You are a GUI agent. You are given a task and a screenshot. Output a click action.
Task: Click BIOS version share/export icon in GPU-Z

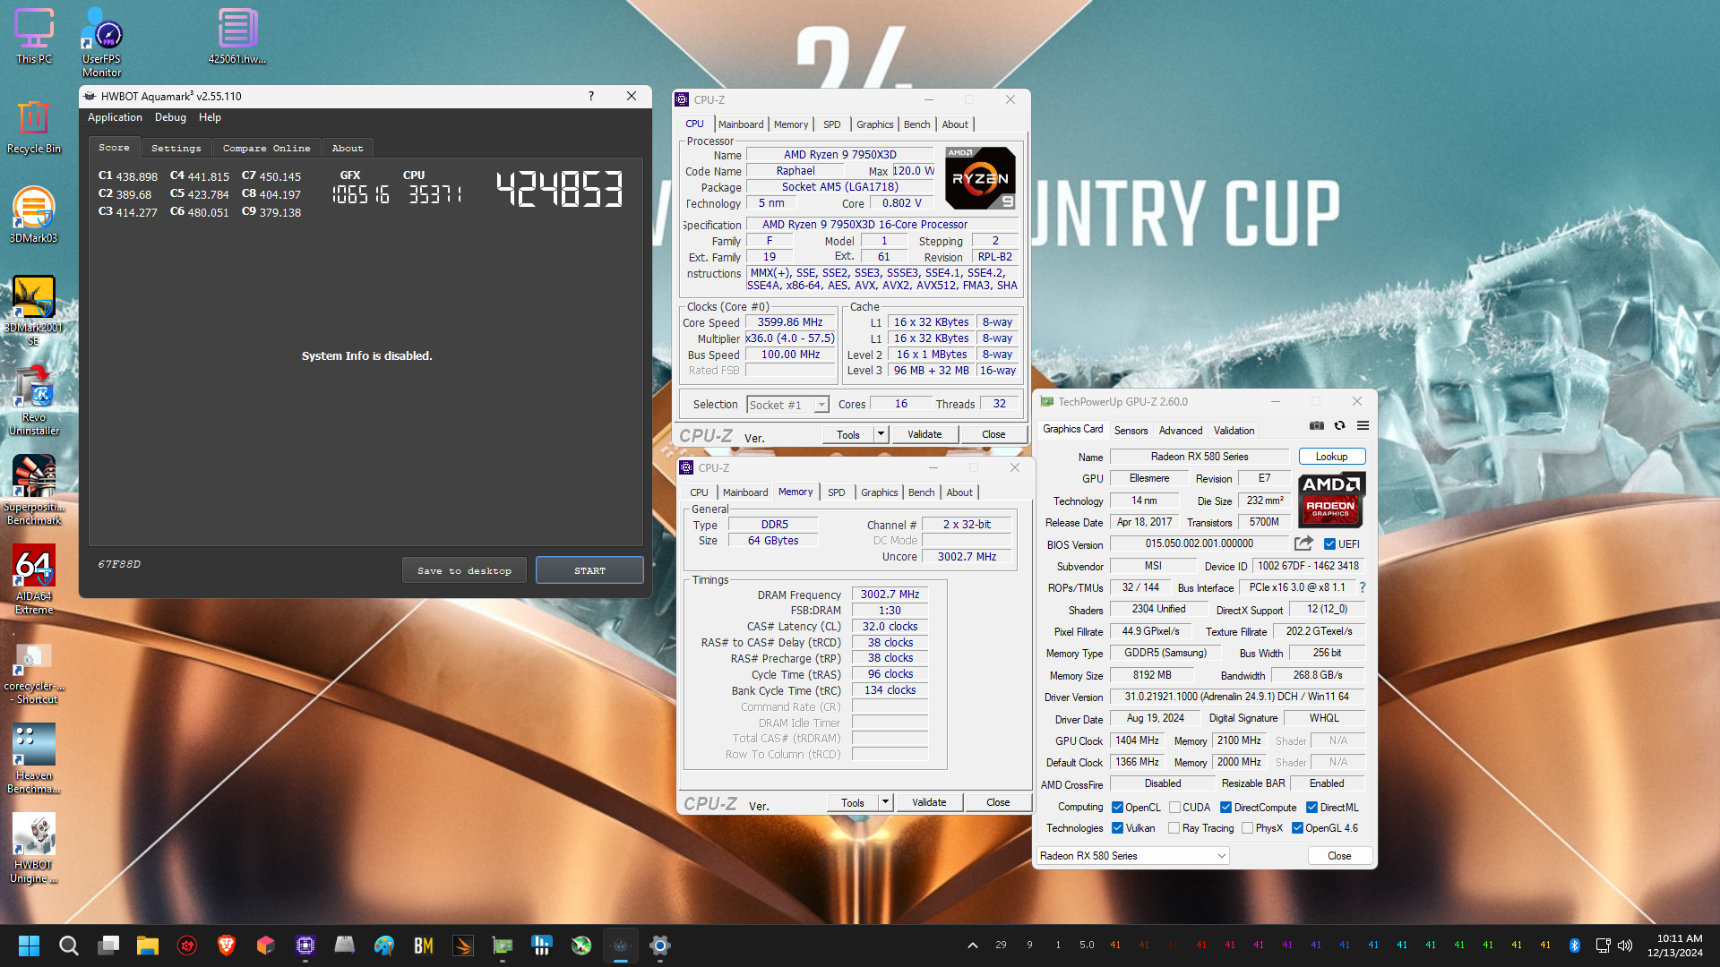1303,543
